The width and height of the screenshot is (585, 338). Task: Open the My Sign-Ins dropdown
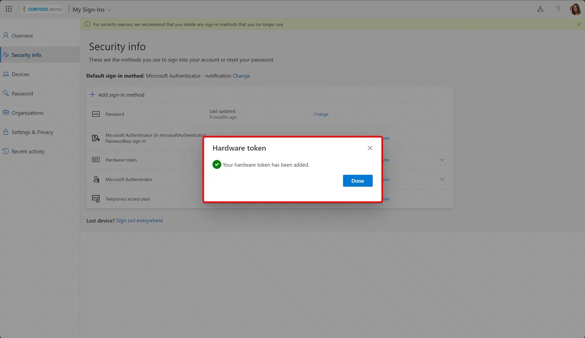click(92, 10)
